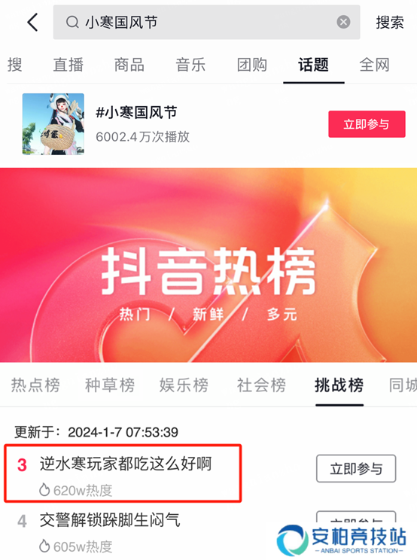
Task: Select the 团购 tab
Action: pyautogui.click(x=252, y=65)
